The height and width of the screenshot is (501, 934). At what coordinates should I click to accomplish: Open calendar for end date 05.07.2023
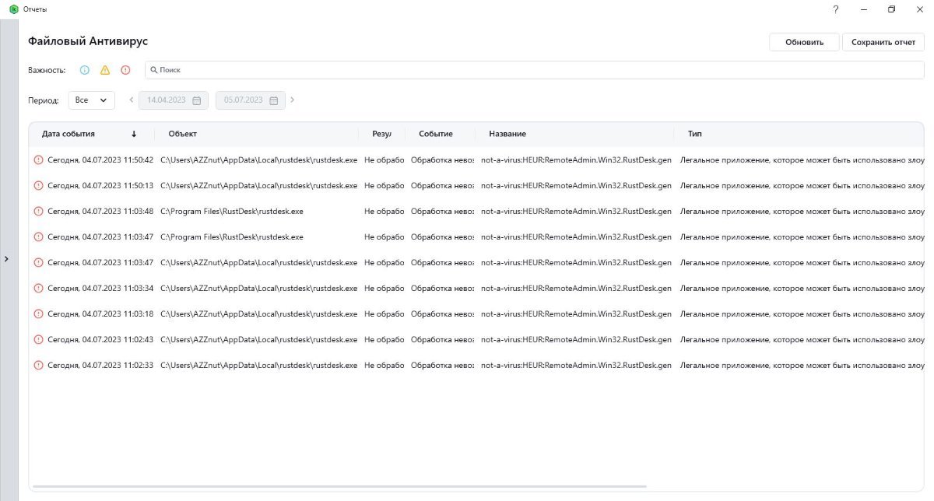(x=273, y=100)
